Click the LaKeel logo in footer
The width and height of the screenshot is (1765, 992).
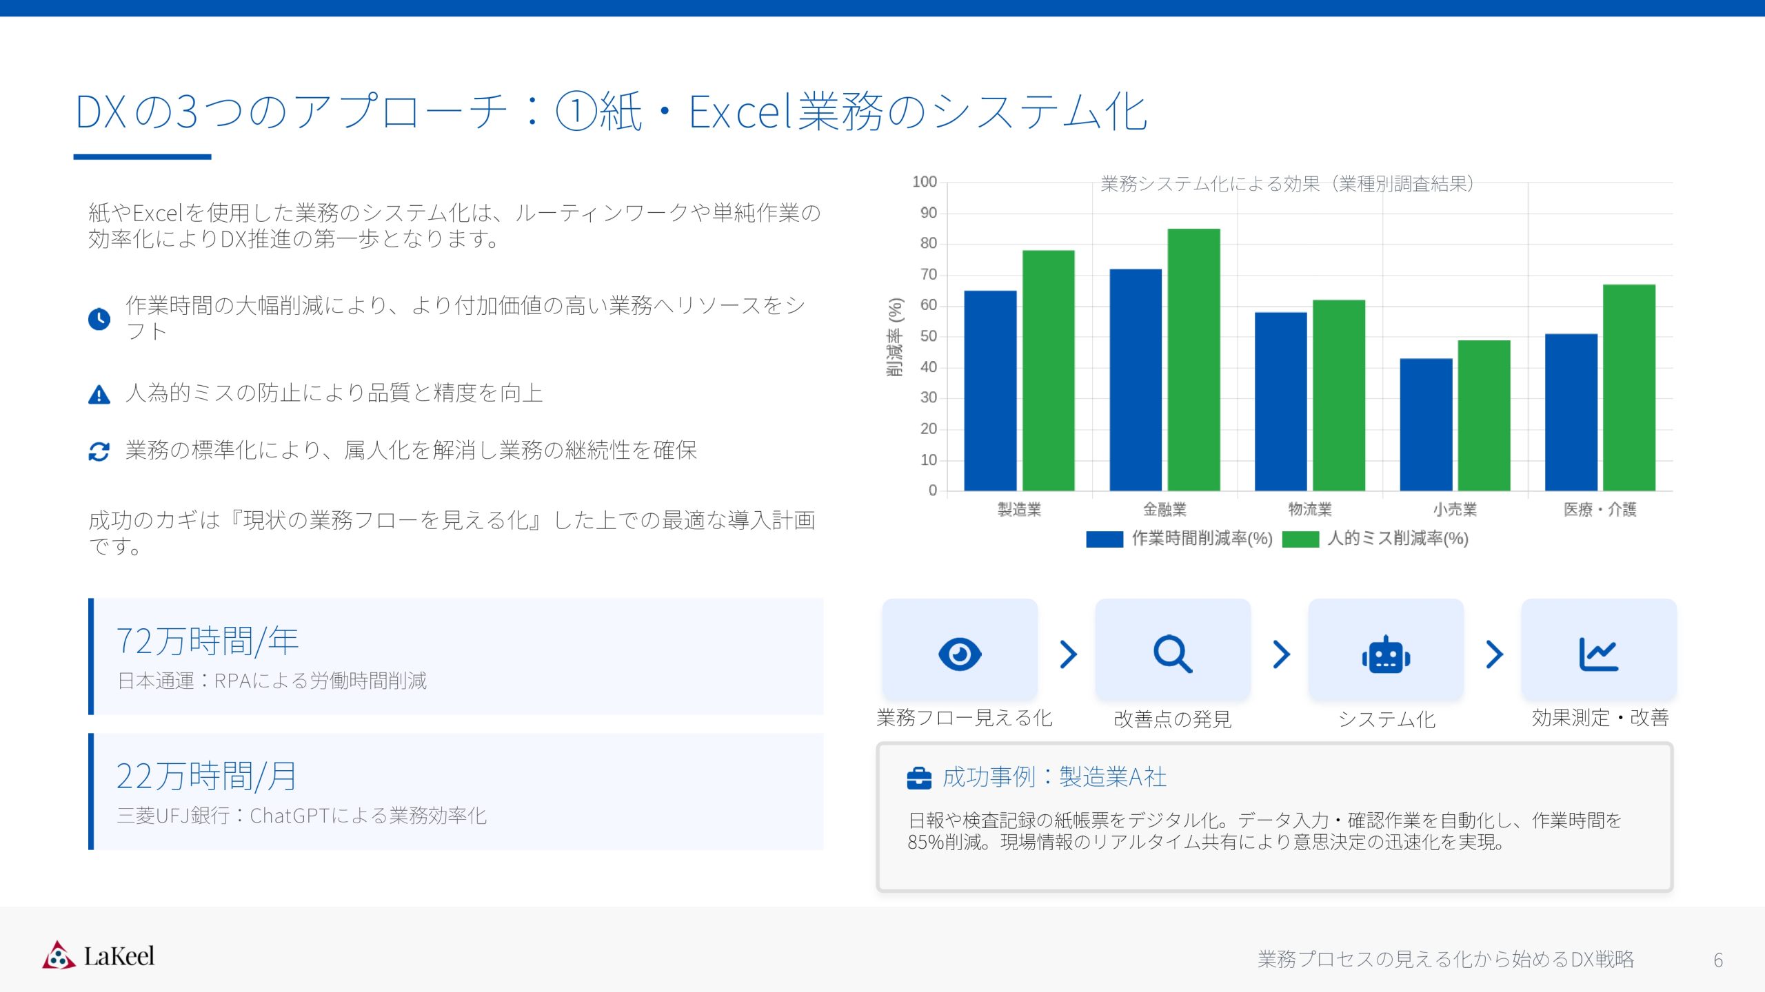click(98, 955)
